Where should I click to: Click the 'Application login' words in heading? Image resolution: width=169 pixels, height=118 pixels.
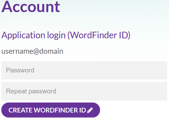point(33,35)
